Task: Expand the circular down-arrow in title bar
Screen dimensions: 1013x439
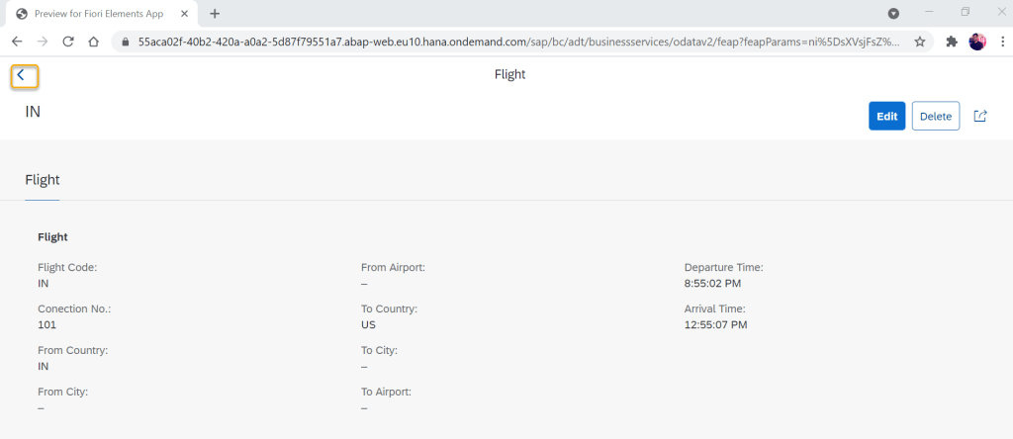Action: click(x=893, y=14)
